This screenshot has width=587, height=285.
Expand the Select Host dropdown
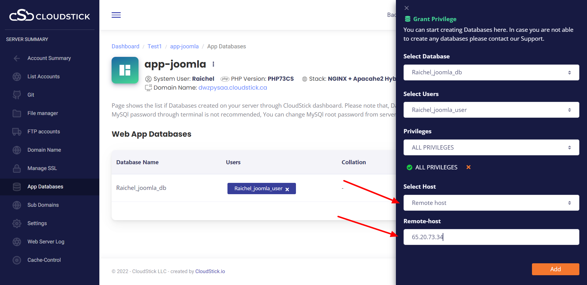pos(491,203)
